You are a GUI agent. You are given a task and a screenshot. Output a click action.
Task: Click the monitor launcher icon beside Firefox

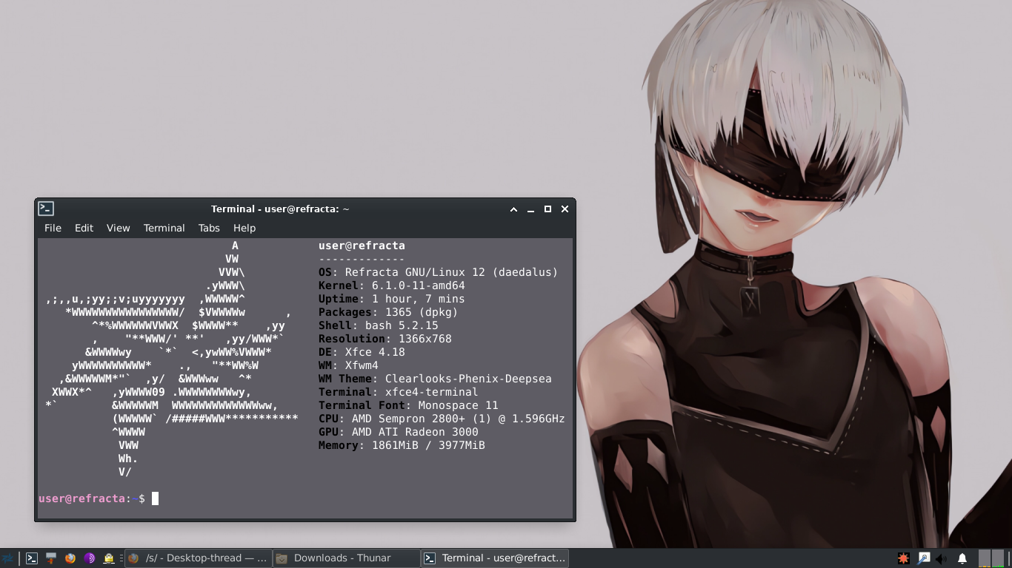click(x=51, y=558)
